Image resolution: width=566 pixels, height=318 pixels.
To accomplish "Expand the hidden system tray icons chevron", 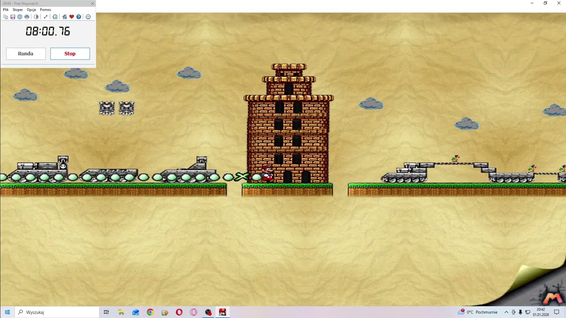I will tap(506, 312).
